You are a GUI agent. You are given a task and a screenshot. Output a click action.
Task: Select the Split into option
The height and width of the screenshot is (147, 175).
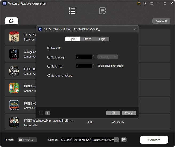(55, 66)
